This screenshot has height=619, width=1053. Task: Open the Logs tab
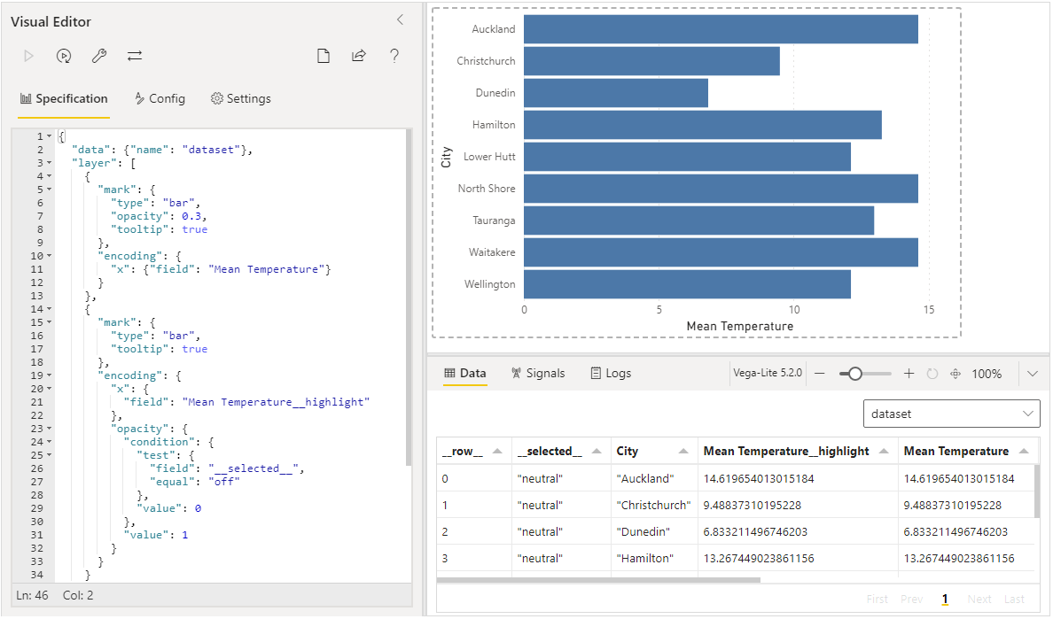[x=611, y=374]
